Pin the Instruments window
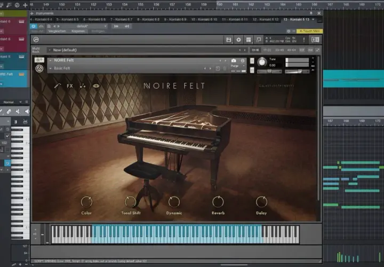The width and height of the screenshot is (384, 267). tap(311, 13)
